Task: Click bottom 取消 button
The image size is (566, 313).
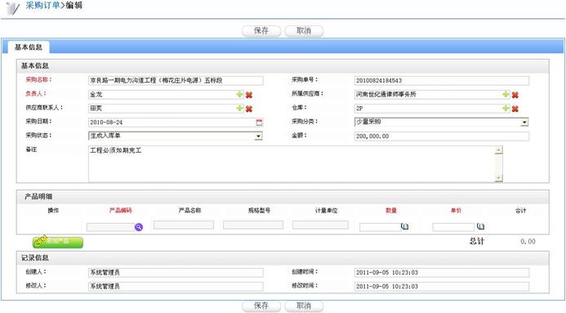Action: coord(304,306)
